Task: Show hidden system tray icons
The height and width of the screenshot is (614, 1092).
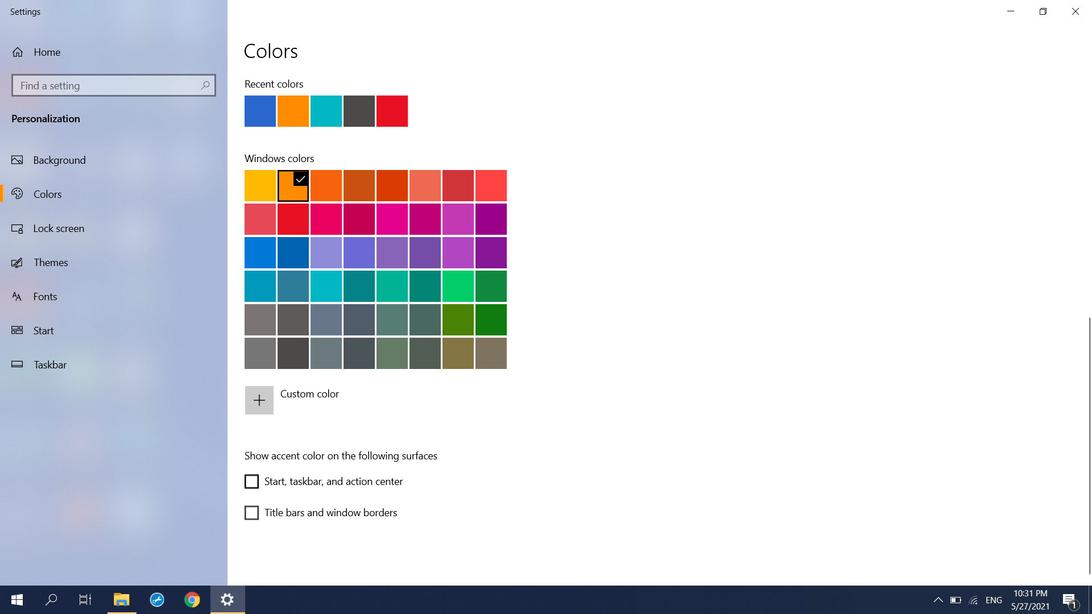Action: tap(938, 600)
